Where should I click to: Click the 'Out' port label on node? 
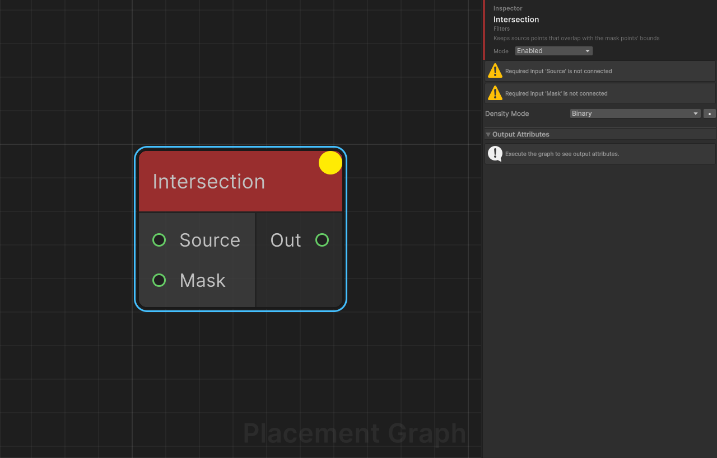pyautogui.click(x=286, y=240)
